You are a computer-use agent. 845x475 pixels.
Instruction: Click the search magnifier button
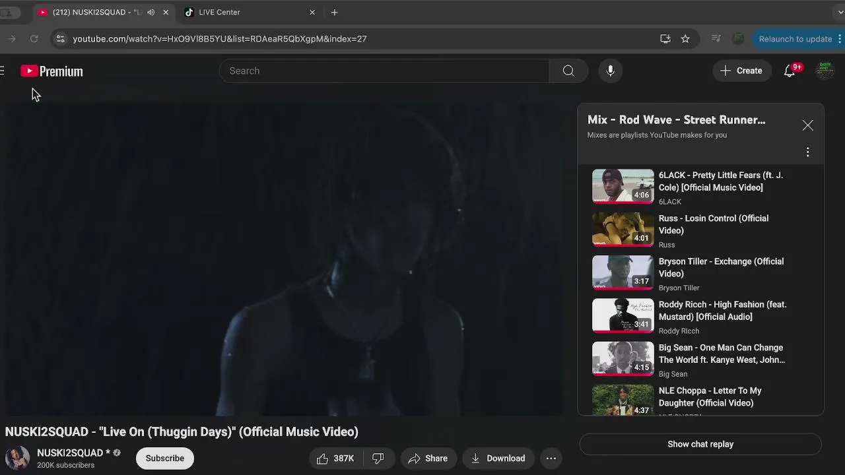(x=568, y=71)
